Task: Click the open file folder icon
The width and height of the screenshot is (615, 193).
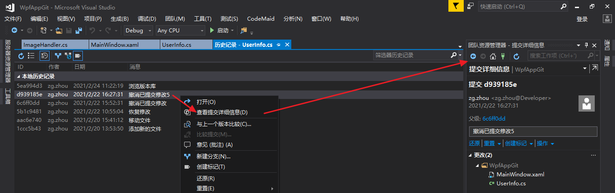Action: coord(59,31)
